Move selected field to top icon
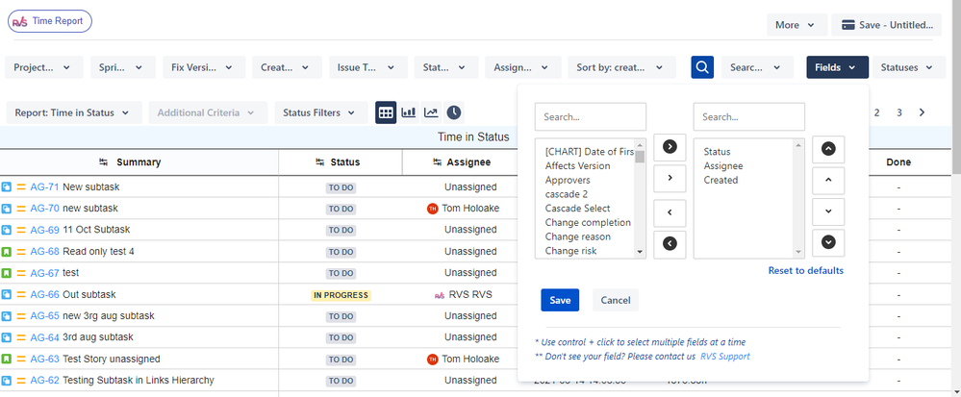961x397 pixels. coord(828,149)
